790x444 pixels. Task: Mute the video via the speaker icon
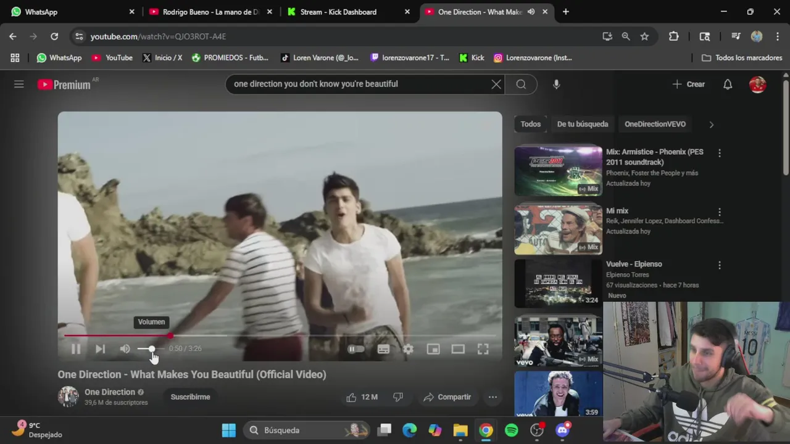[125, 349]
